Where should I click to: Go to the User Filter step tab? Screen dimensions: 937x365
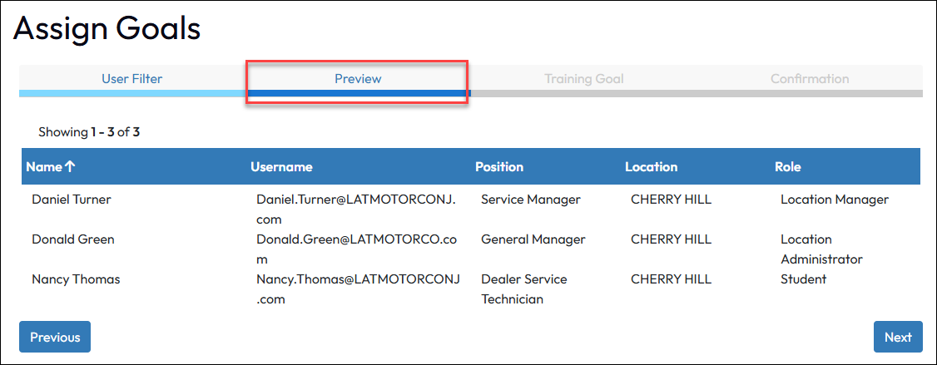pyautogui.click(x=131, y=79)
